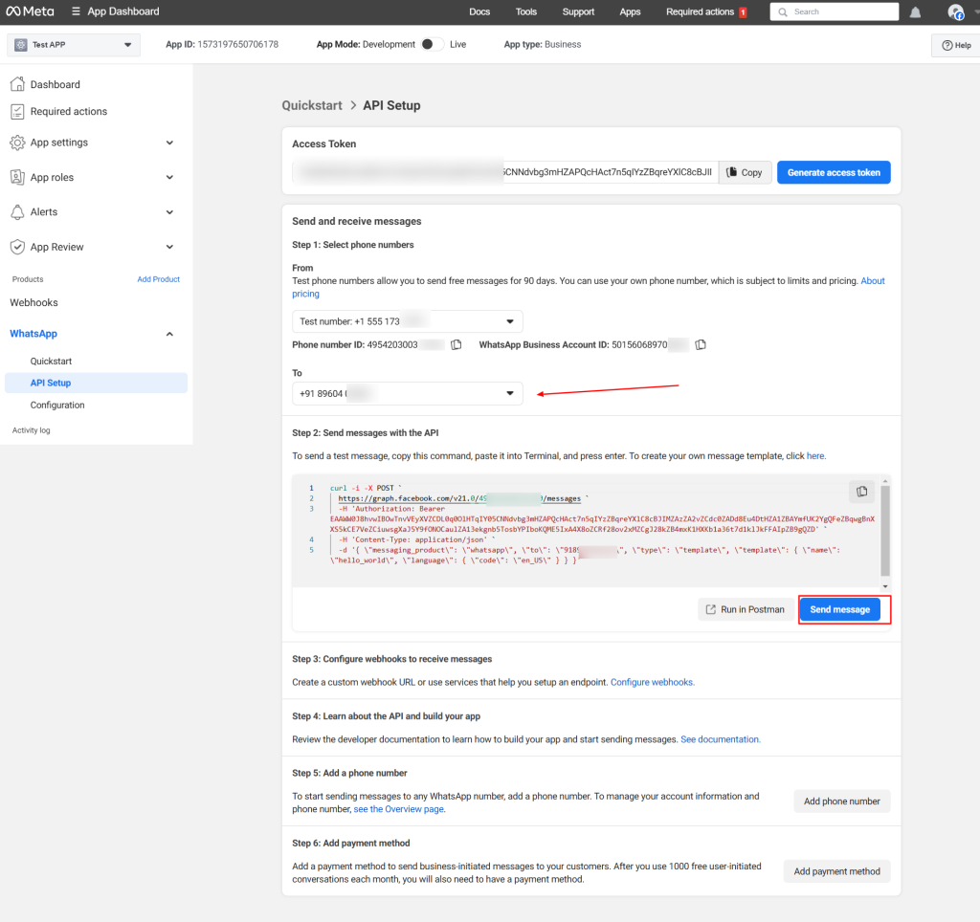Open the hamburger menu beside App Dashboard
This screenshot has height=922, width=980.
click(76, 11)
